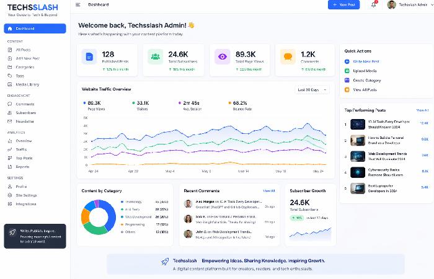Screen dimensions: 434x279
Task: Click View All in Top Performing Posts
Action: [x=422, y=110]
